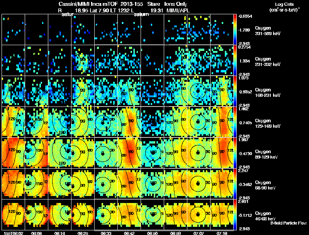This screenshot has width=309, height=235.
Task: Open the 07:16 Oxygen 129-169 keV image panel
Action: (x=222, y=122)
